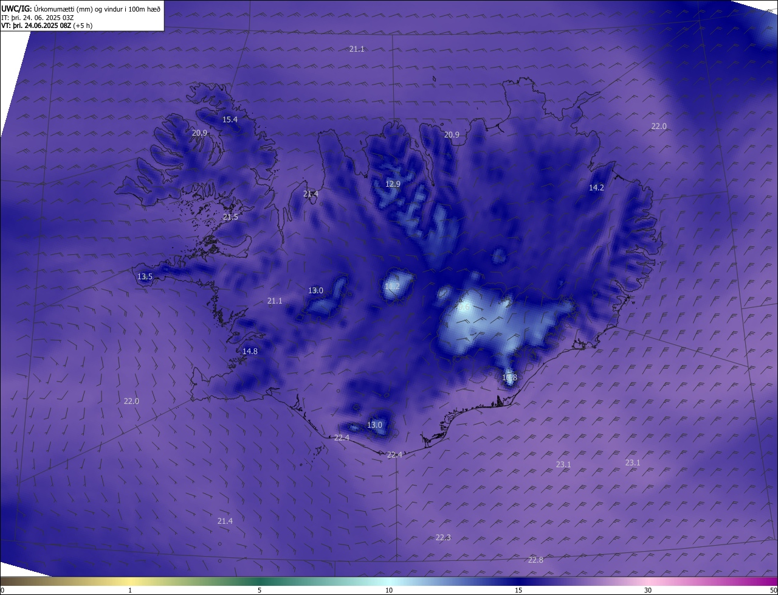Click the '15' tick on the color scale
778x595 pixels.
[518, 590]
